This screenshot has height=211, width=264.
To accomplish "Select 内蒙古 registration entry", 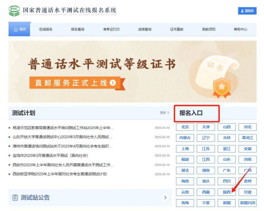I will click(185, 138).
